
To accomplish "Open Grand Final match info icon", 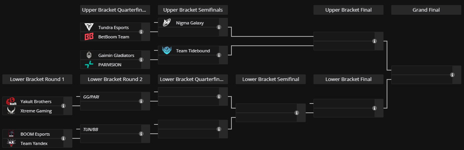I will (x=452, y=75).
